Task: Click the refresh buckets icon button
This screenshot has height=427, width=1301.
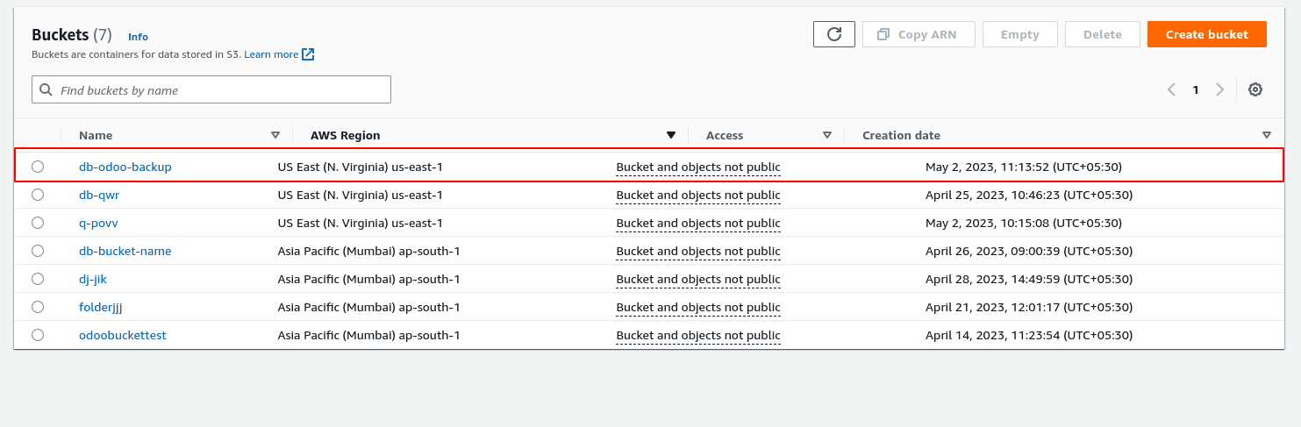Action: (x=834, y=34)
